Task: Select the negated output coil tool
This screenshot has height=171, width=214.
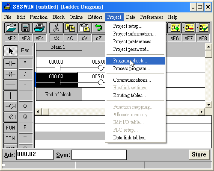Action: point(11,117)
